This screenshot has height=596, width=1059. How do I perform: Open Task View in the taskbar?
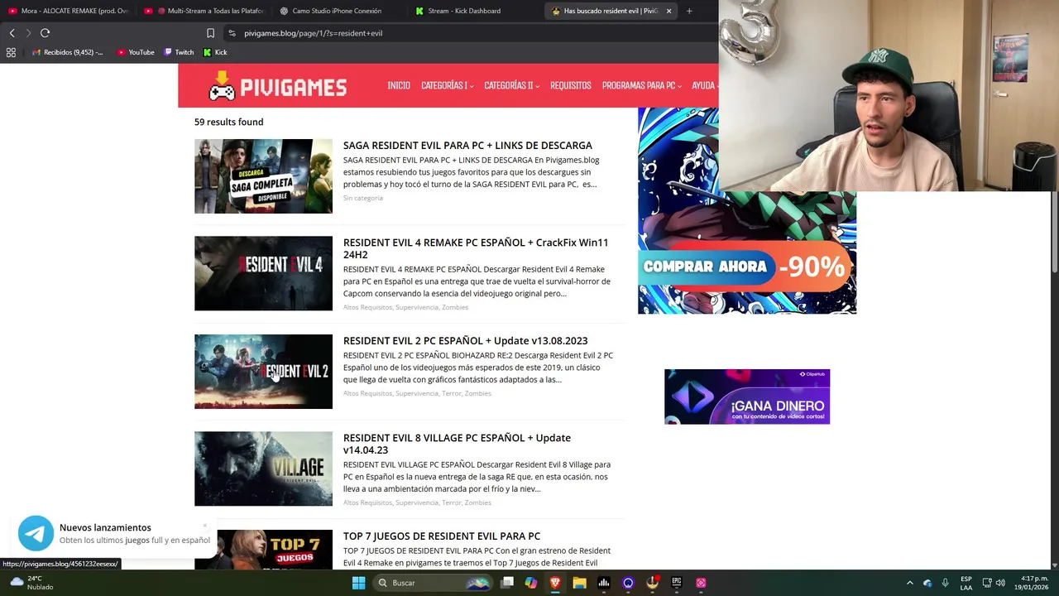[x=507, y=583]
